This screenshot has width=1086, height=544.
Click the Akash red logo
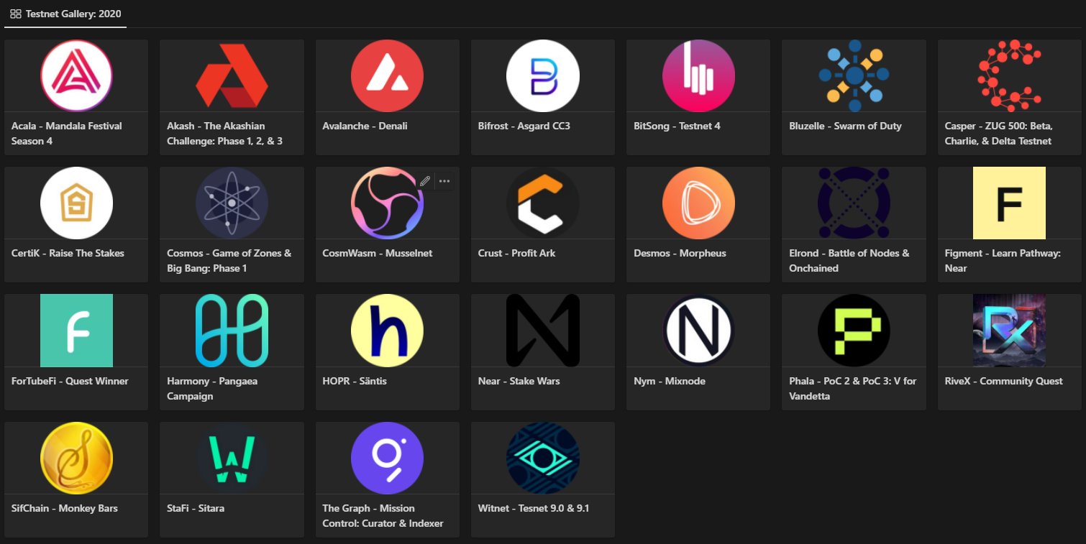pyautogui.click(x=232, y=75)
